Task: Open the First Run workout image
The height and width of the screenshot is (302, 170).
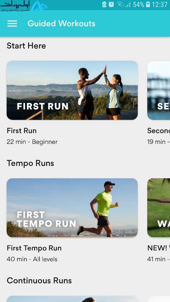Action: point(72,90)
